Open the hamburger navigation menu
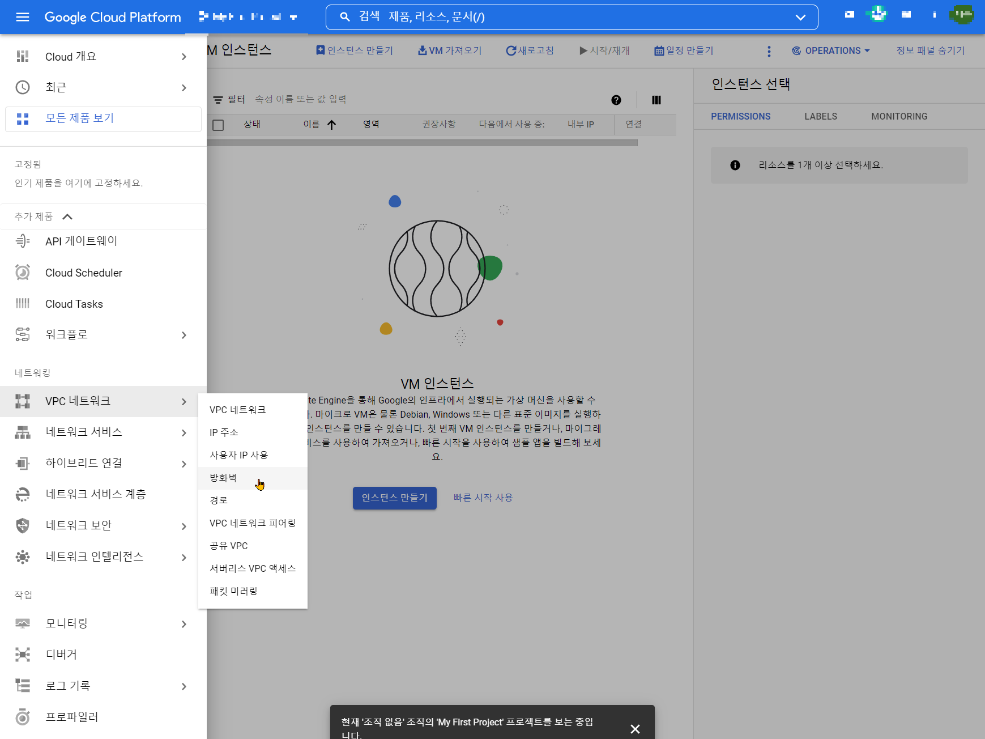The height and width of the screenshot is (739, 985). [x=23, y=17]
